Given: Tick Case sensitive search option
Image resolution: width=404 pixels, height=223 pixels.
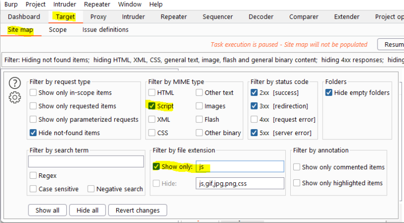Looking at the screenshot, I should pyautogui.click(x=33, y=189).
